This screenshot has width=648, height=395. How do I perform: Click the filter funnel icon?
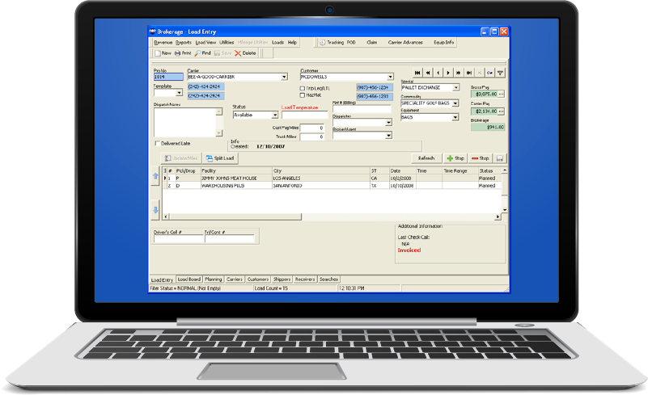point(501,73)
